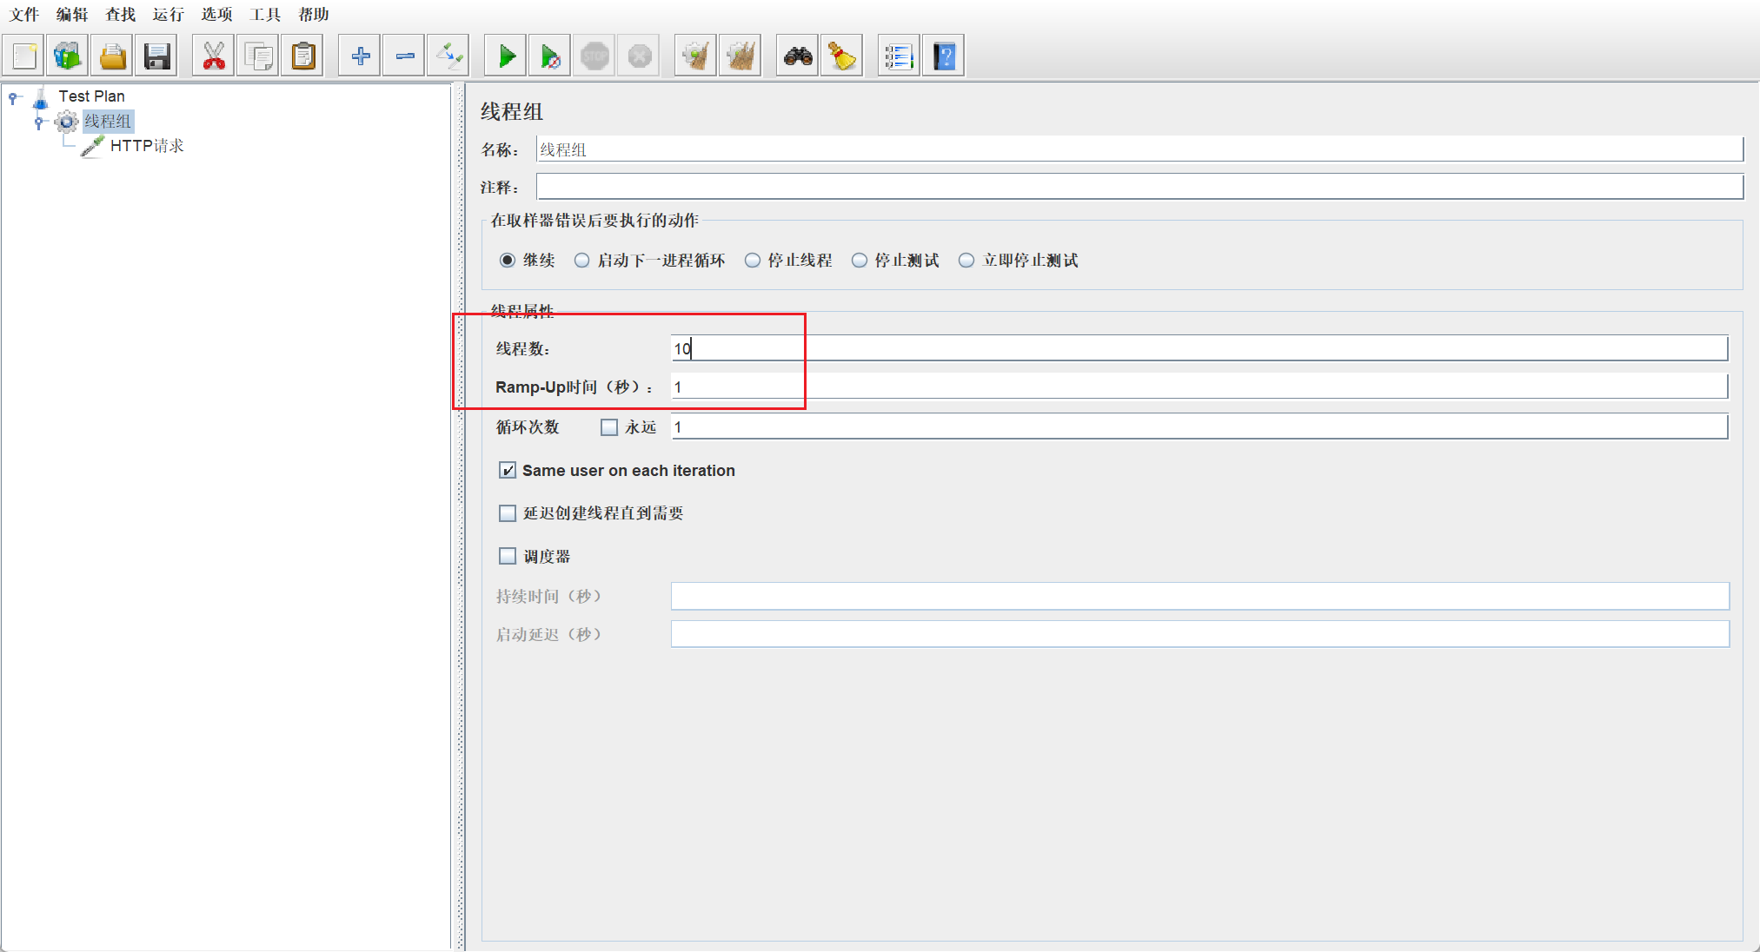Click the Test Plan flask icon
This screenshot has height=952, width=1760.
(x=41, y=97)
